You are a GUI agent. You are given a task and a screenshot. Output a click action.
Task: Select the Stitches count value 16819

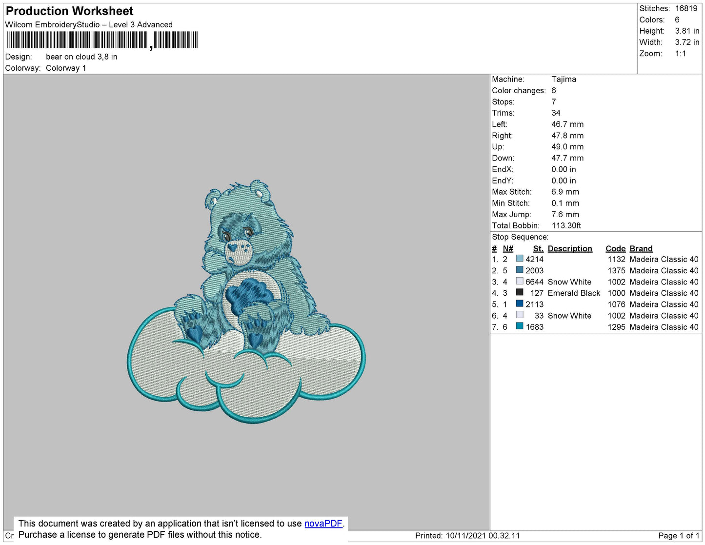686,8
